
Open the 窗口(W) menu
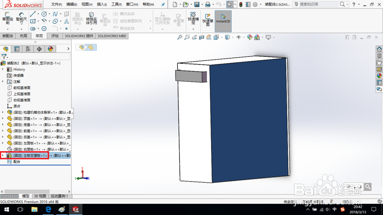tap(132, 4)
